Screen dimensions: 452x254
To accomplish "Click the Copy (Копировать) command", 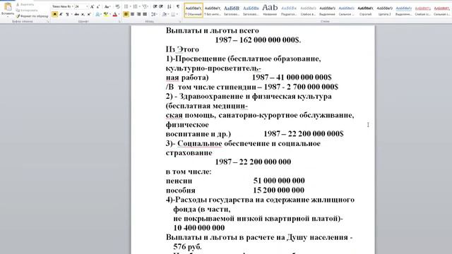I will point(27,11).
